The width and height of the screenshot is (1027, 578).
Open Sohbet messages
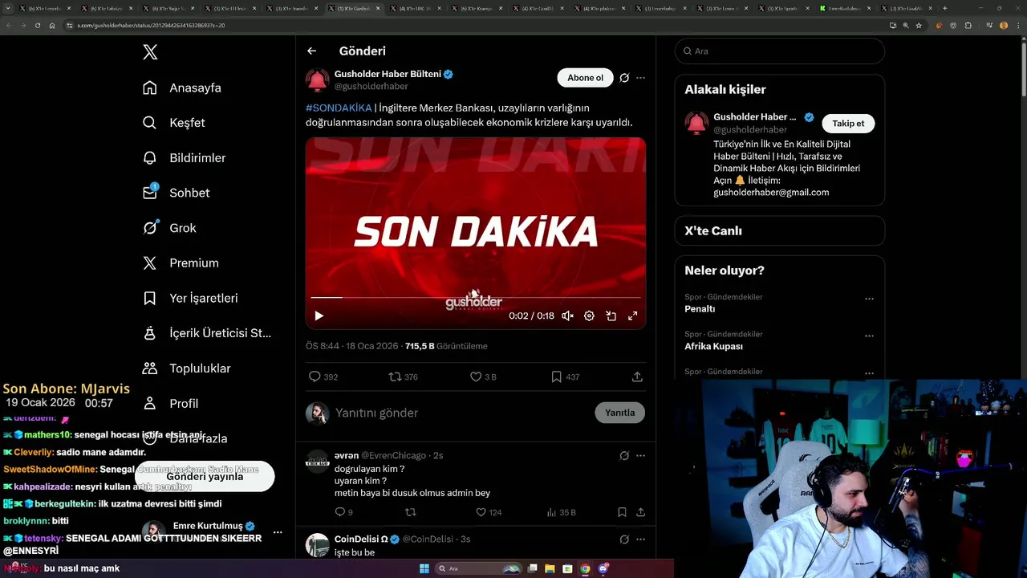pyautogui.click(x=176, y=193)
